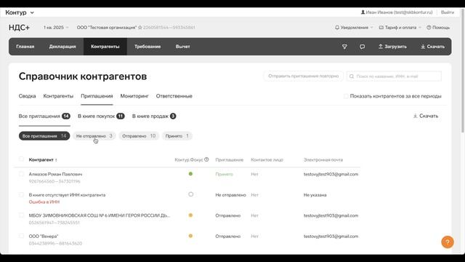This screenshot has height=262, width=465.
Task: Switch to the Вычет tab
Action: (182, 47)
